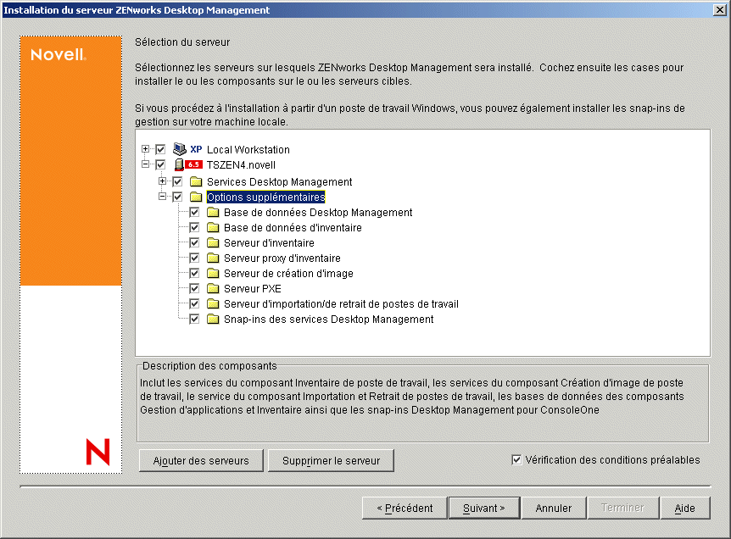
Task: Expand the Local Workstation tree node
Action: [145, 149]
